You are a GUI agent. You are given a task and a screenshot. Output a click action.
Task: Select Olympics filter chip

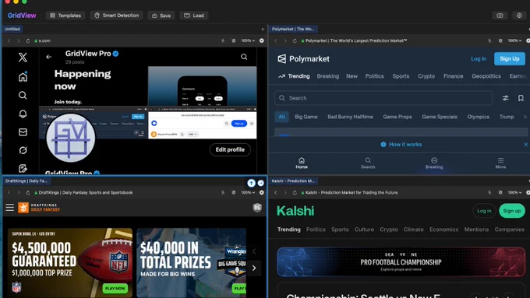[478, 117]
